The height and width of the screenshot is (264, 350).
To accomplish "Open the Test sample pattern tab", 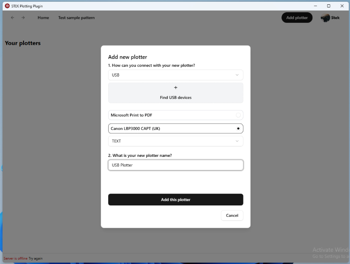I will click(76, 17).
